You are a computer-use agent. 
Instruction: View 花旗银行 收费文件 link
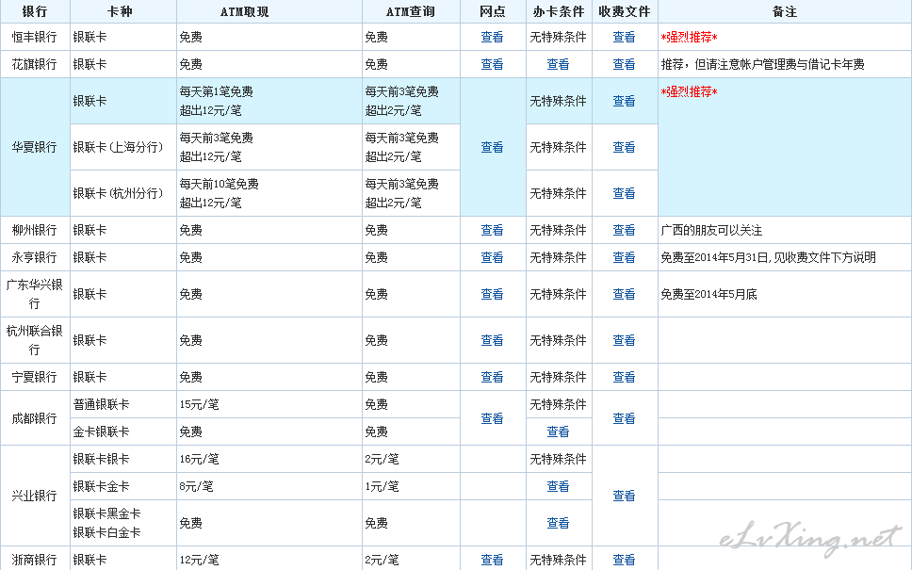pyautogui.click(x=624, y=65)
